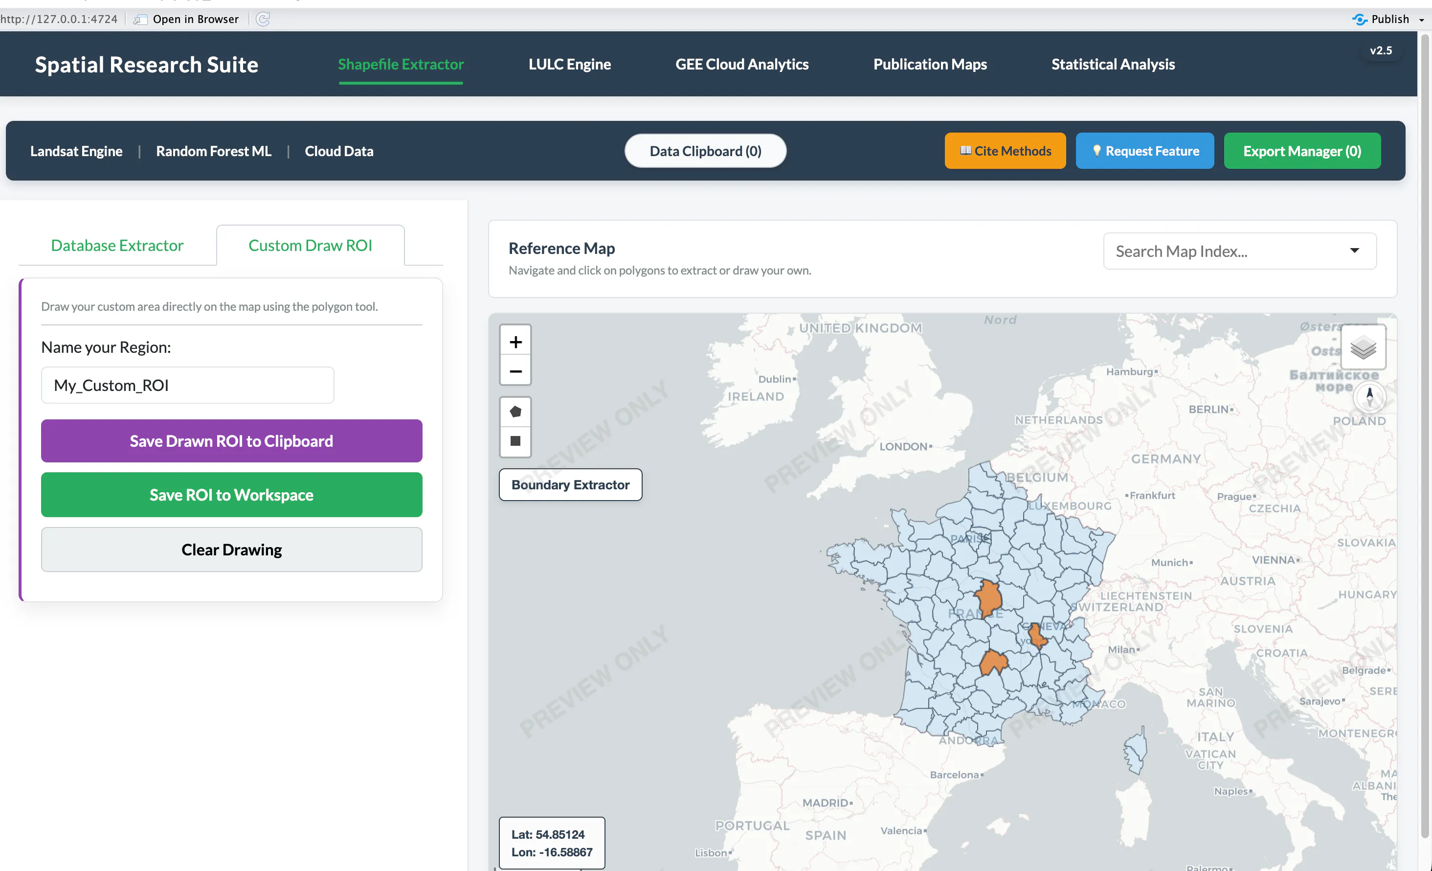Click the Random Forest ML link
Viewport: 1432px width, 871px height.
coord(214,151)
